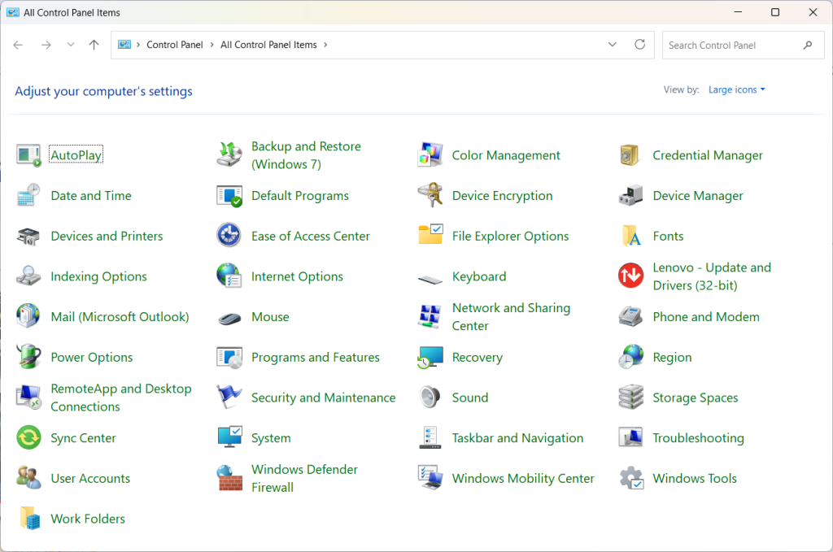Expand the address bar history dropdown
Screen dimensions: 833x552
pos(613,45)
